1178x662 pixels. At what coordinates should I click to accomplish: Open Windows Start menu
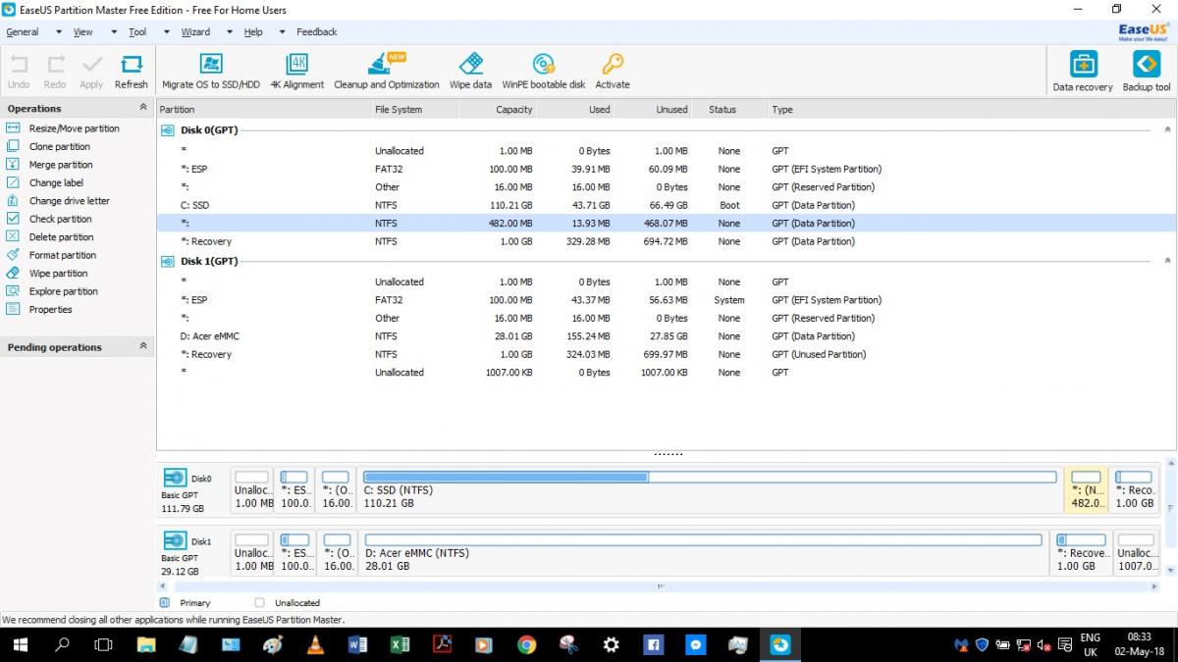[x=21, y=644]
